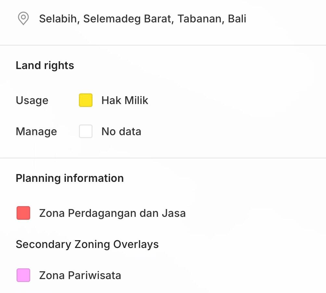The height and width of the screenshot is (293, 326).
Task: Click the Secondary Zoning Overlays heading
Action: [x=87, y=244]
